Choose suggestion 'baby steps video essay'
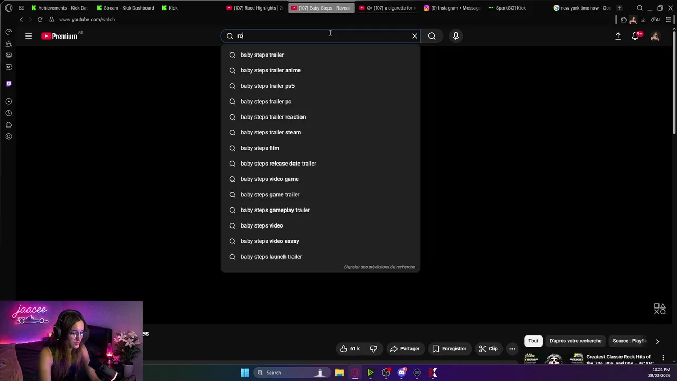Image resolution: width=677 pixels, height=381 pixels. 321,241
